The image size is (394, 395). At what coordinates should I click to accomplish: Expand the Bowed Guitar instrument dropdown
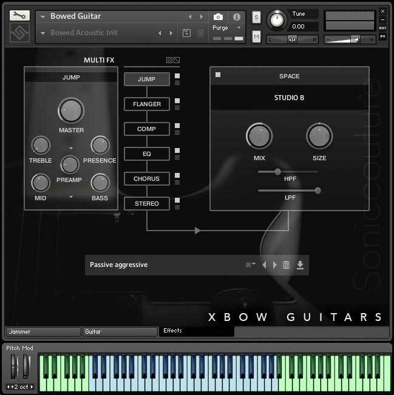tap(42, 16)
